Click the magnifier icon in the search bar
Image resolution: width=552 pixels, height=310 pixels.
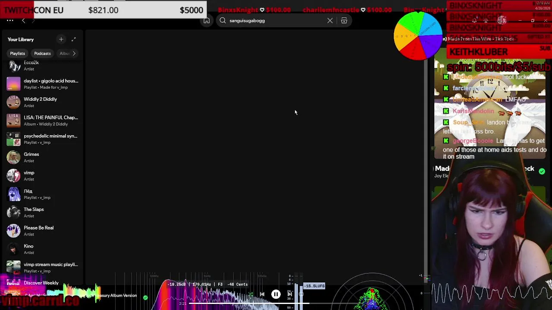click(x=223, y=20)
